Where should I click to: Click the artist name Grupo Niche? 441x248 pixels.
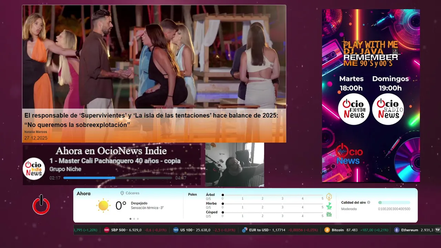(65, 169)
